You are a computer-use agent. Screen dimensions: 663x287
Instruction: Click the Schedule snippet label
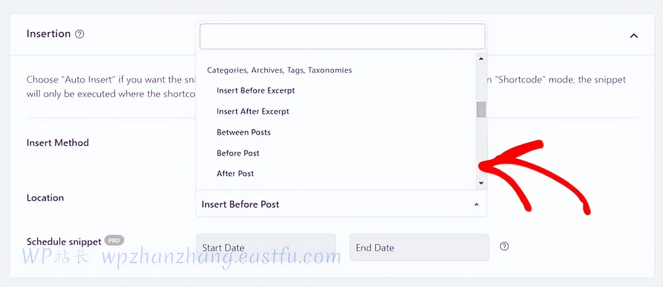coord(64,242)
